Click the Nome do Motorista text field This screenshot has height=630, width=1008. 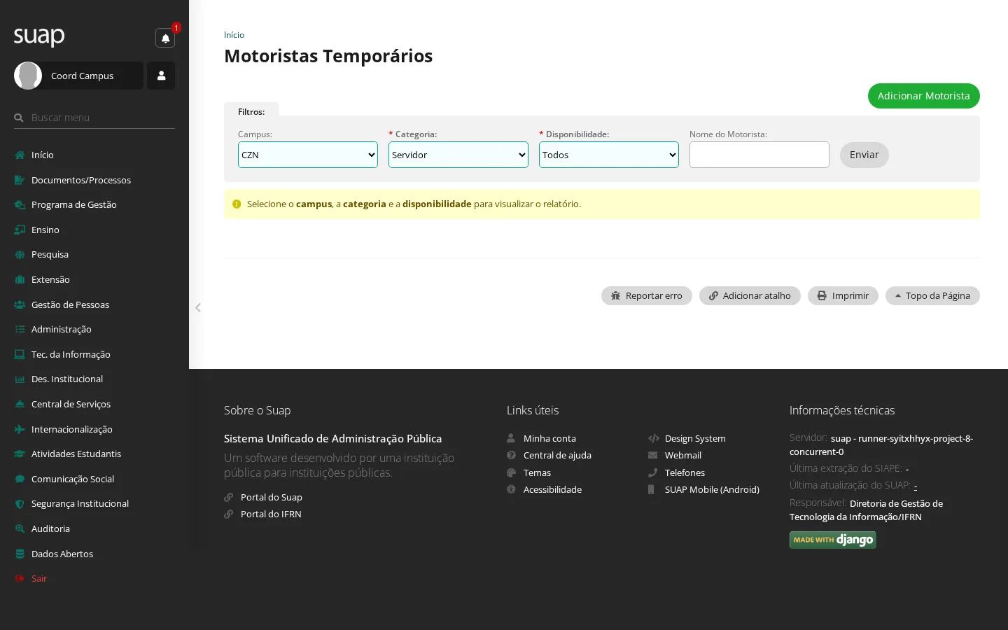pos(759,155)
